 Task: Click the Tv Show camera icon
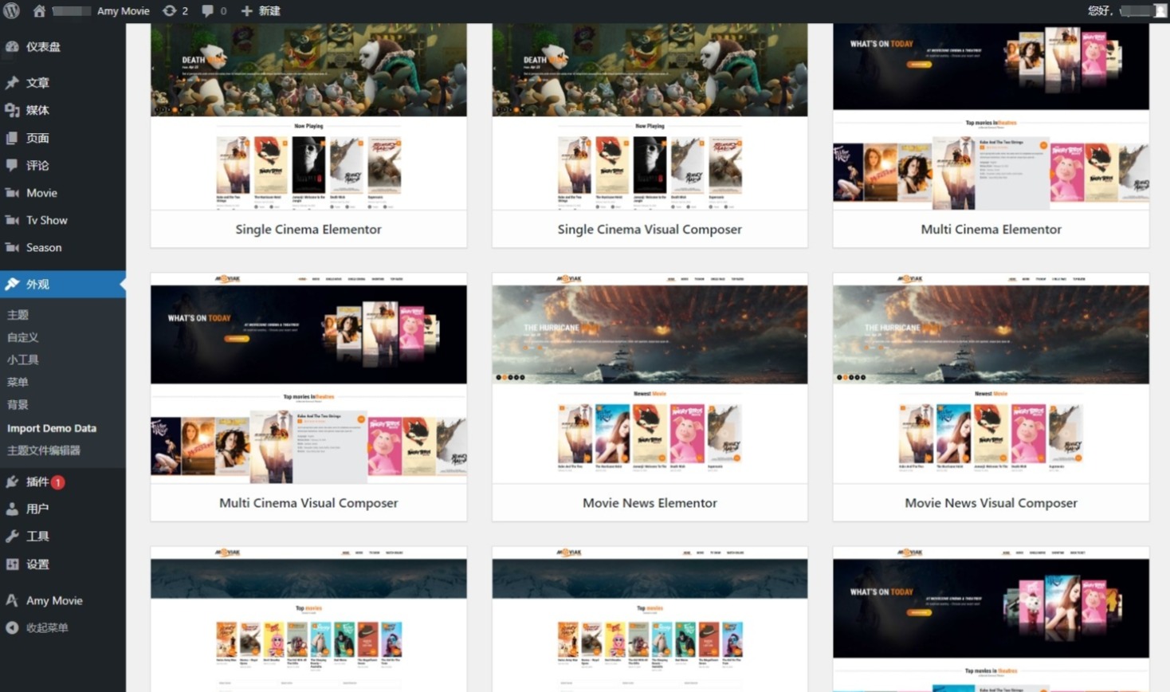[x=12, y=220]
